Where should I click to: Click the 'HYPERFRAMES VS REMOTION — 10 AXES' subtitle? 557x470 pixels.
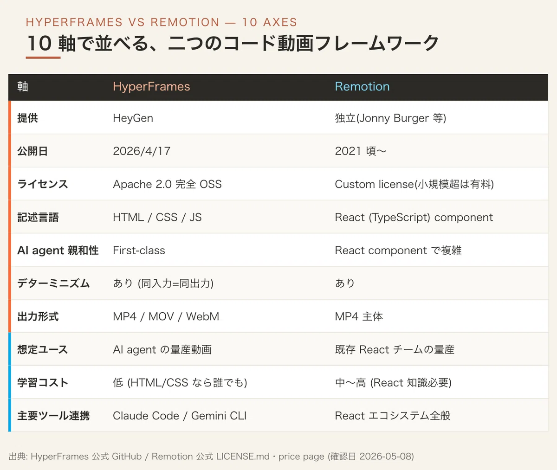click(x=162, y=22)
